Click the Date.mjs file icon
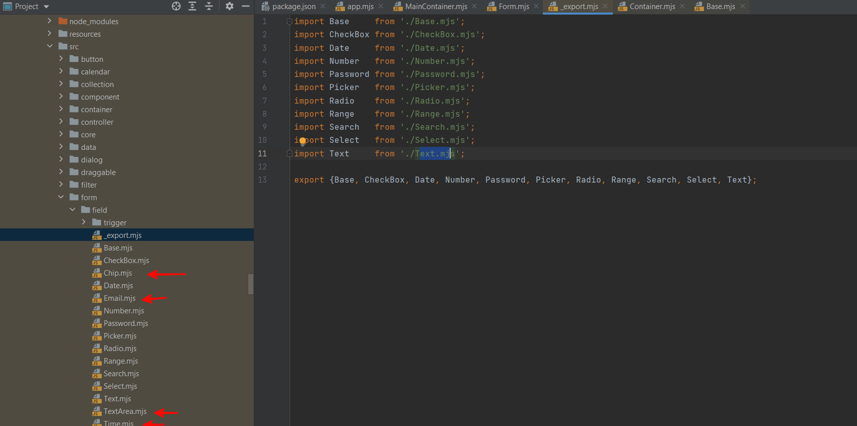Screen dimensions: 857x426 pyautogui.click(x=97, y=286)
